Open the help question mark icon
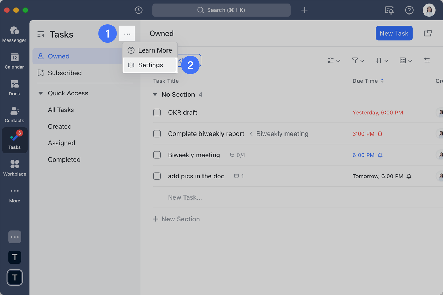The image size is (443, 295). tap(409, 10)
